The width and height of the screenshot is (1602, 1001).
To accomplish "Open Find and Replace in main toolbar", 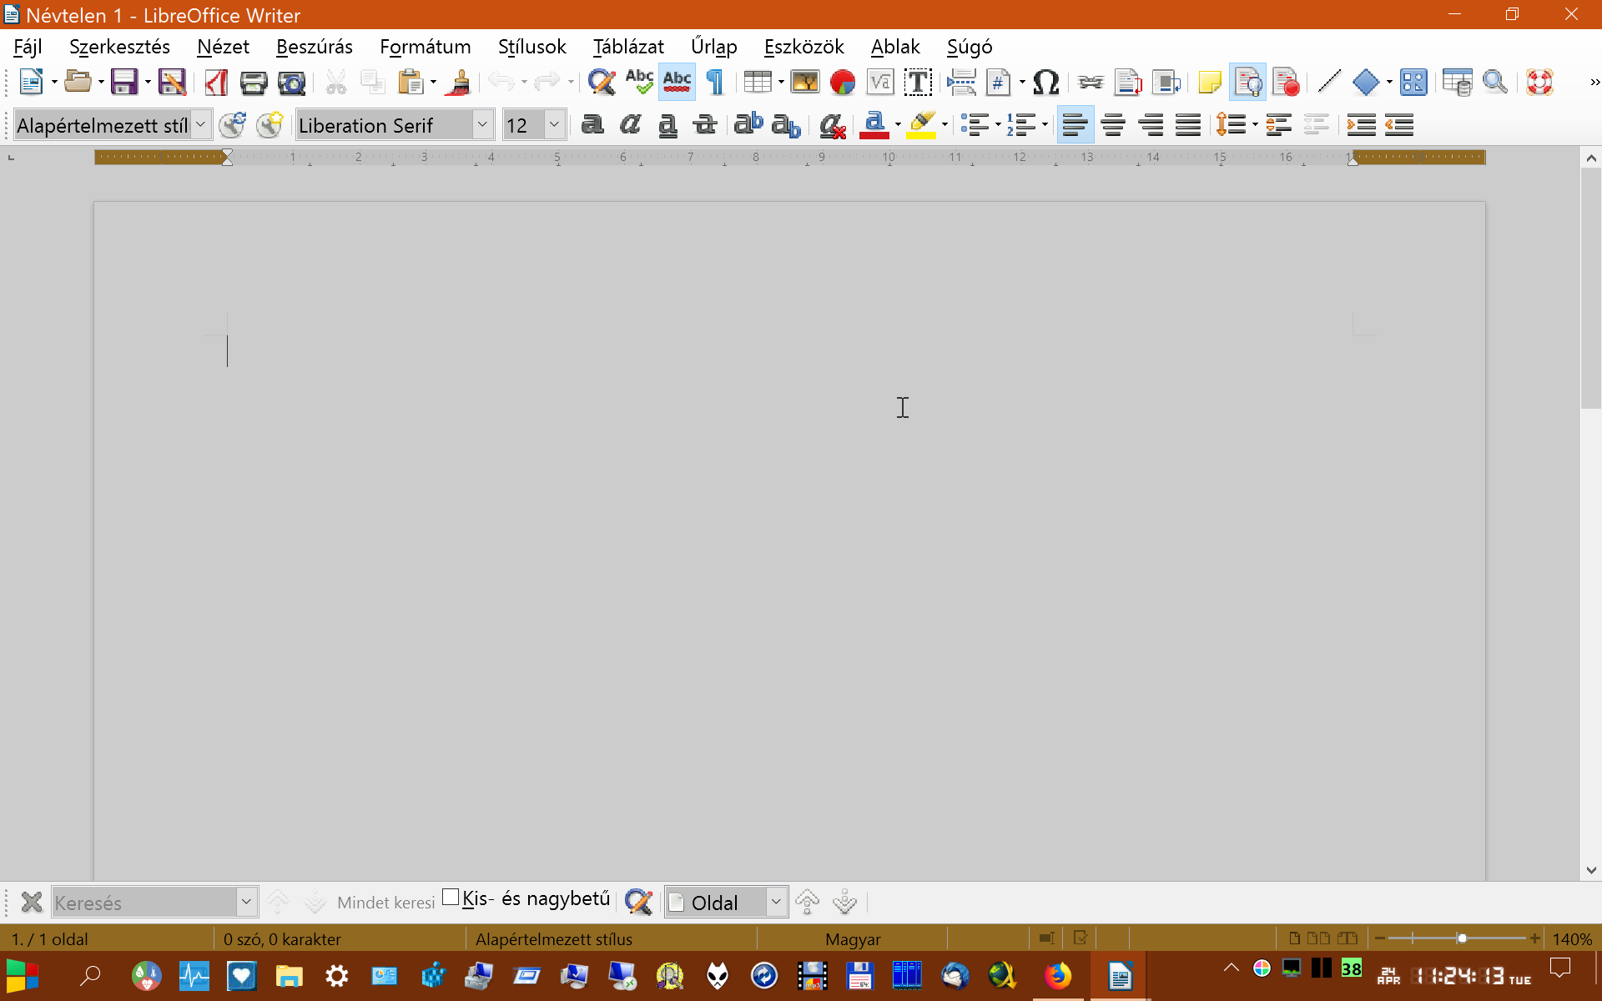I will pos(601,82).
